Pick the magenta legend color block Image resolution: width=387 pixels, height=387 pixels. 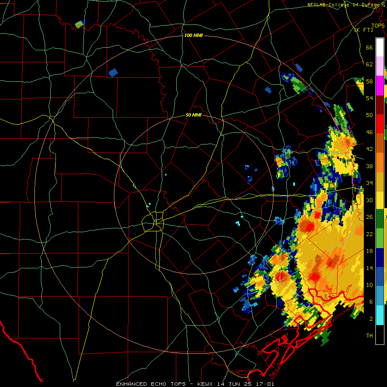[x=380, y=86]
